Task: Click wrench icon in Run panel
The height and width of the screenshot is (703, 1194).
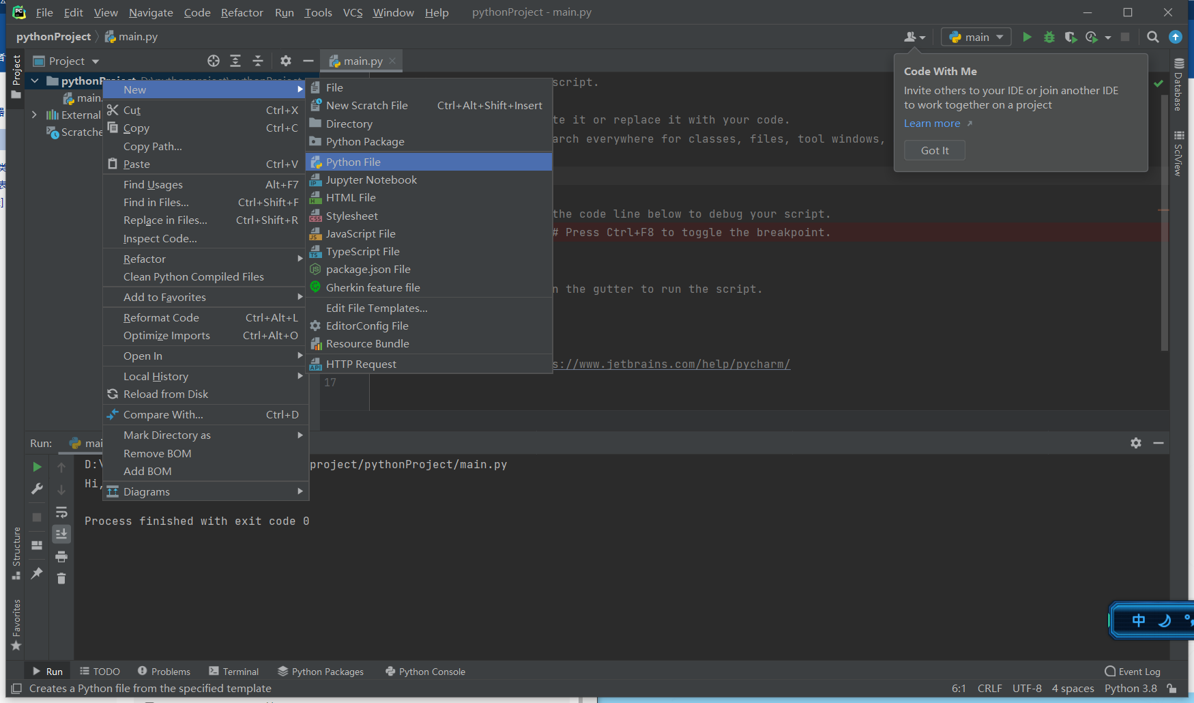Action: pos(37,489)
